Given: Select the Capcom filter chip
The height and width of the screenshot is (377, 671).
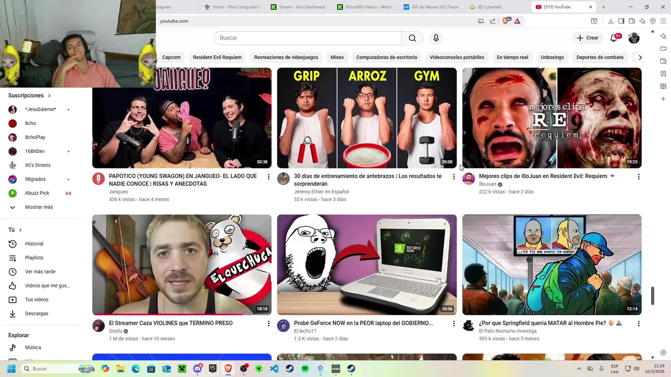Looking at the screenshot, I should pyautogui.click(x=171, y=58).
